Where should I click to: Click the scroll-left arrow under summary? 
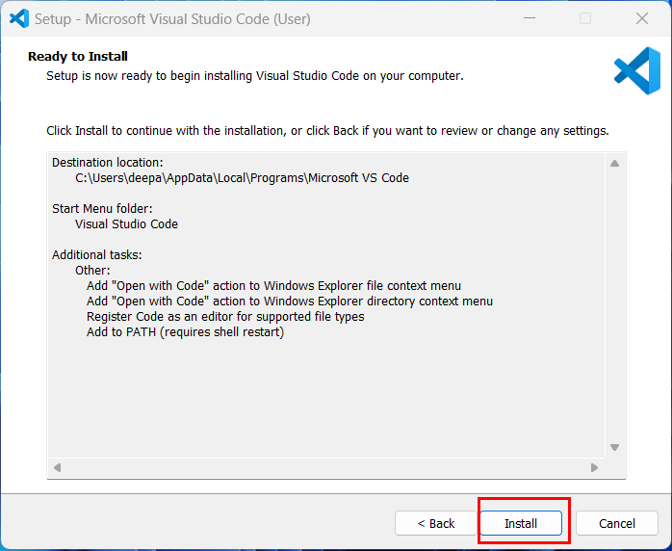(x=58, y=467)
